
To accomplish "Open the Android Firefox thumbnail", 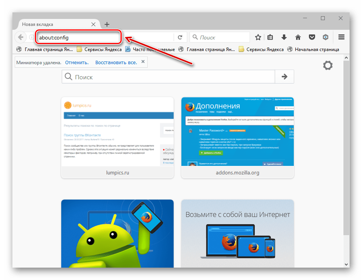I will coord(117,234).
